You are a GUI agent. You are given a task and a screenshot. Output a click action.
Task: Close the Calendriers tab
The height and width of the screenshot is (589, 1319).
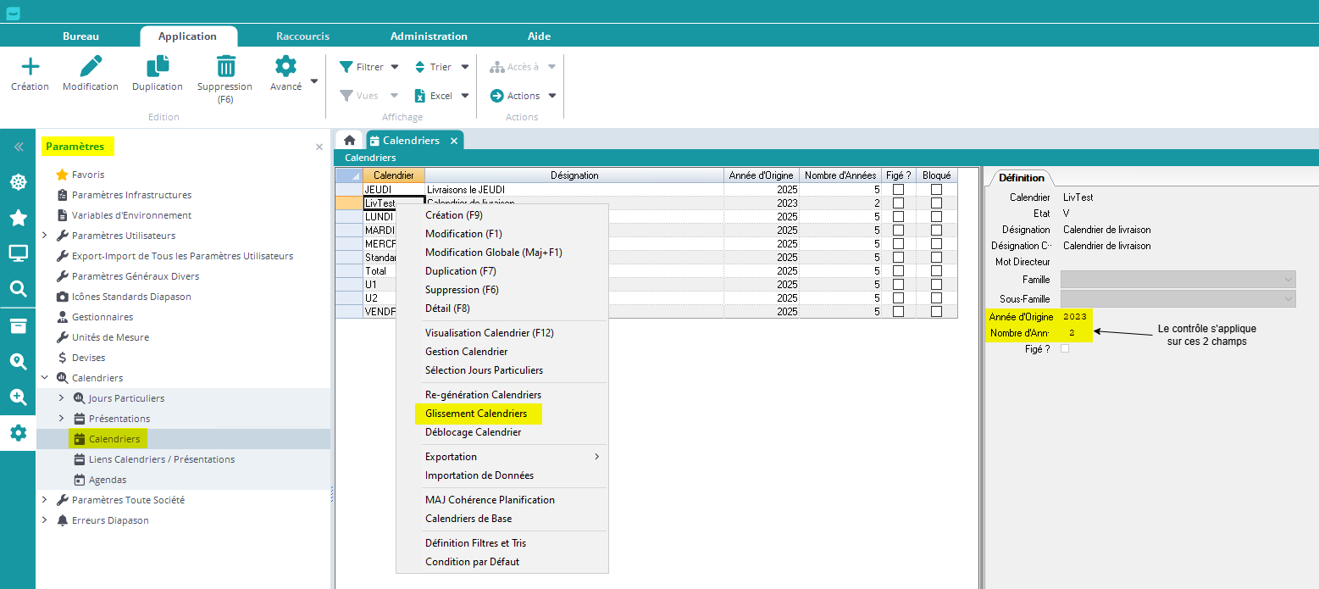pyautogui.click(x=454, y=141)
